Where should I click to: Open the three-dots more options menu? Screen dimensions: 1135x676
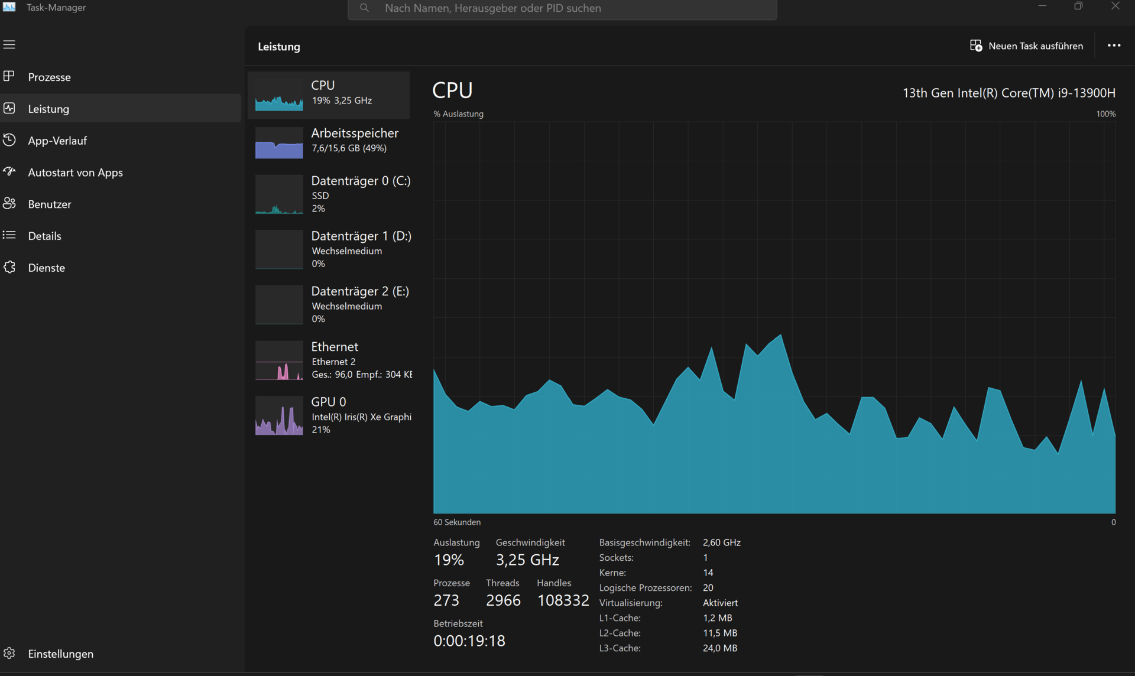[x=1114, y=45]
